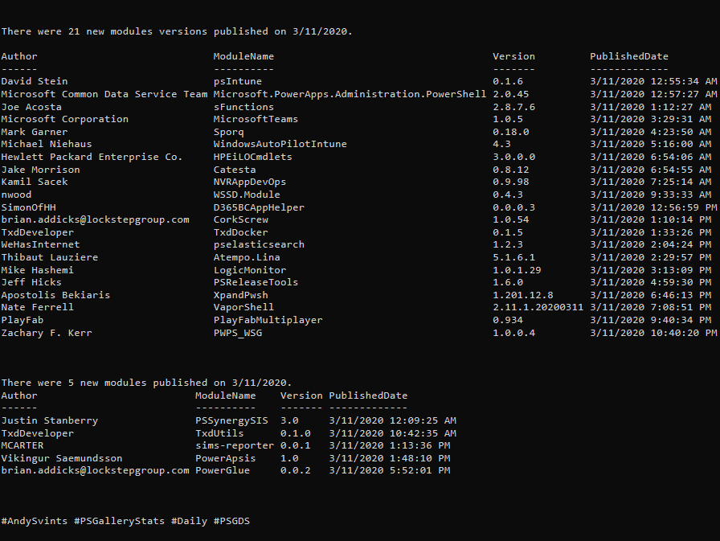The width and height of the screenshot is (720, 541).
Task: Click the #PSGalleryStats hashtag
Action: coord(120,521)
